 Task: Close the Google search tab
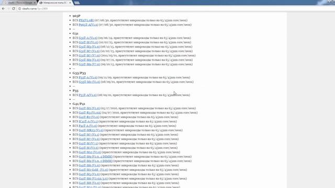pos(35,3)
